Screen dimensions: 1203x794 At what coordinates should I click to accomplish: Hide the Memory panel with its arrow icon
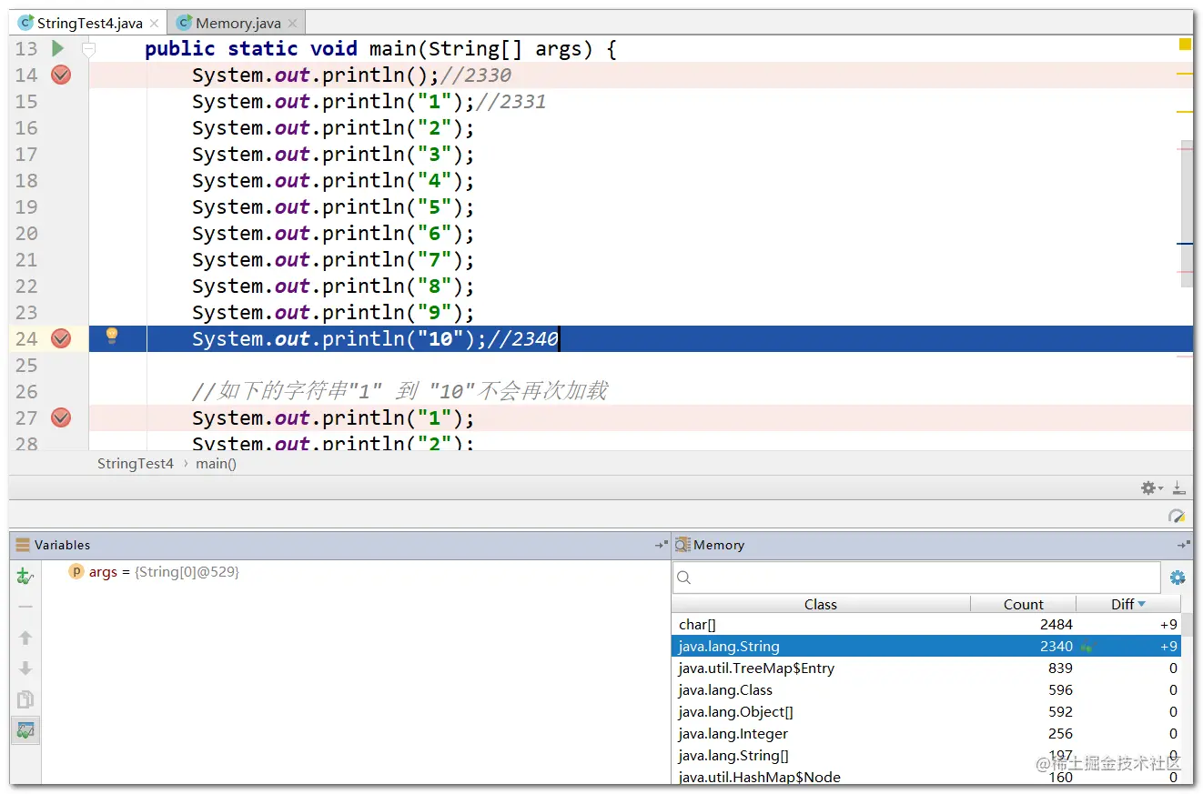(x=1184, y=546)
